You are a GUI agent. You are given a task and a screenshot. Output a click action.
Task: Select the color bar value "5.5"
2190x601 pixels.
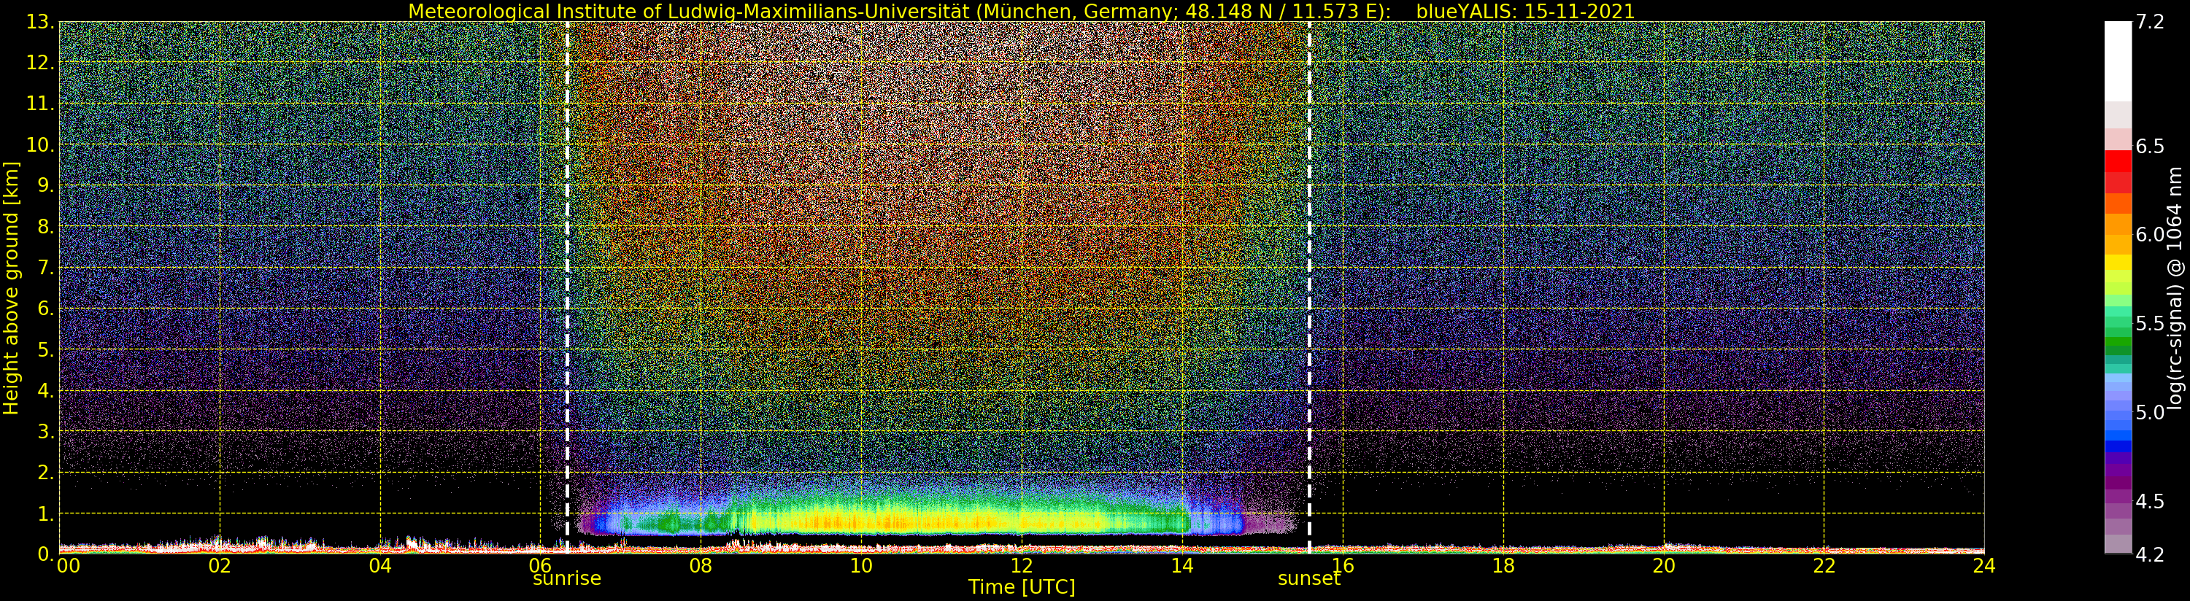[2150, 324]
